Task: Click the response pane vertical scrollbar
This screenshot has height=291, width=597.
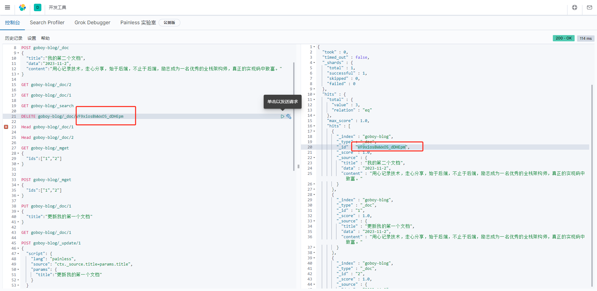Action: point(592,186)
